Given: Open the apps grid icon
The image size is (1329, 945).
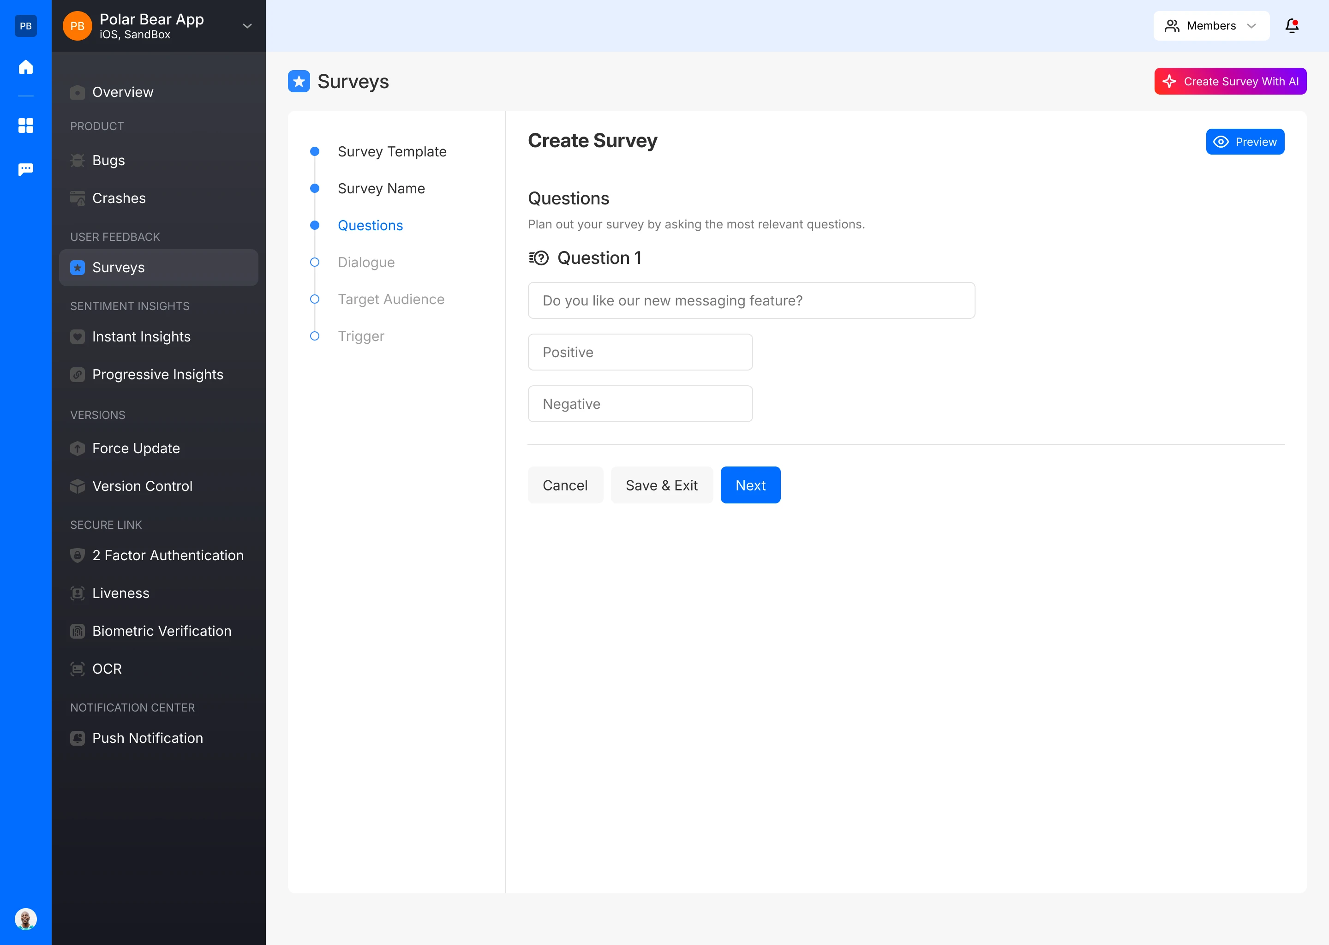Looking at the screenshot, I should click(x=25, y=125).
